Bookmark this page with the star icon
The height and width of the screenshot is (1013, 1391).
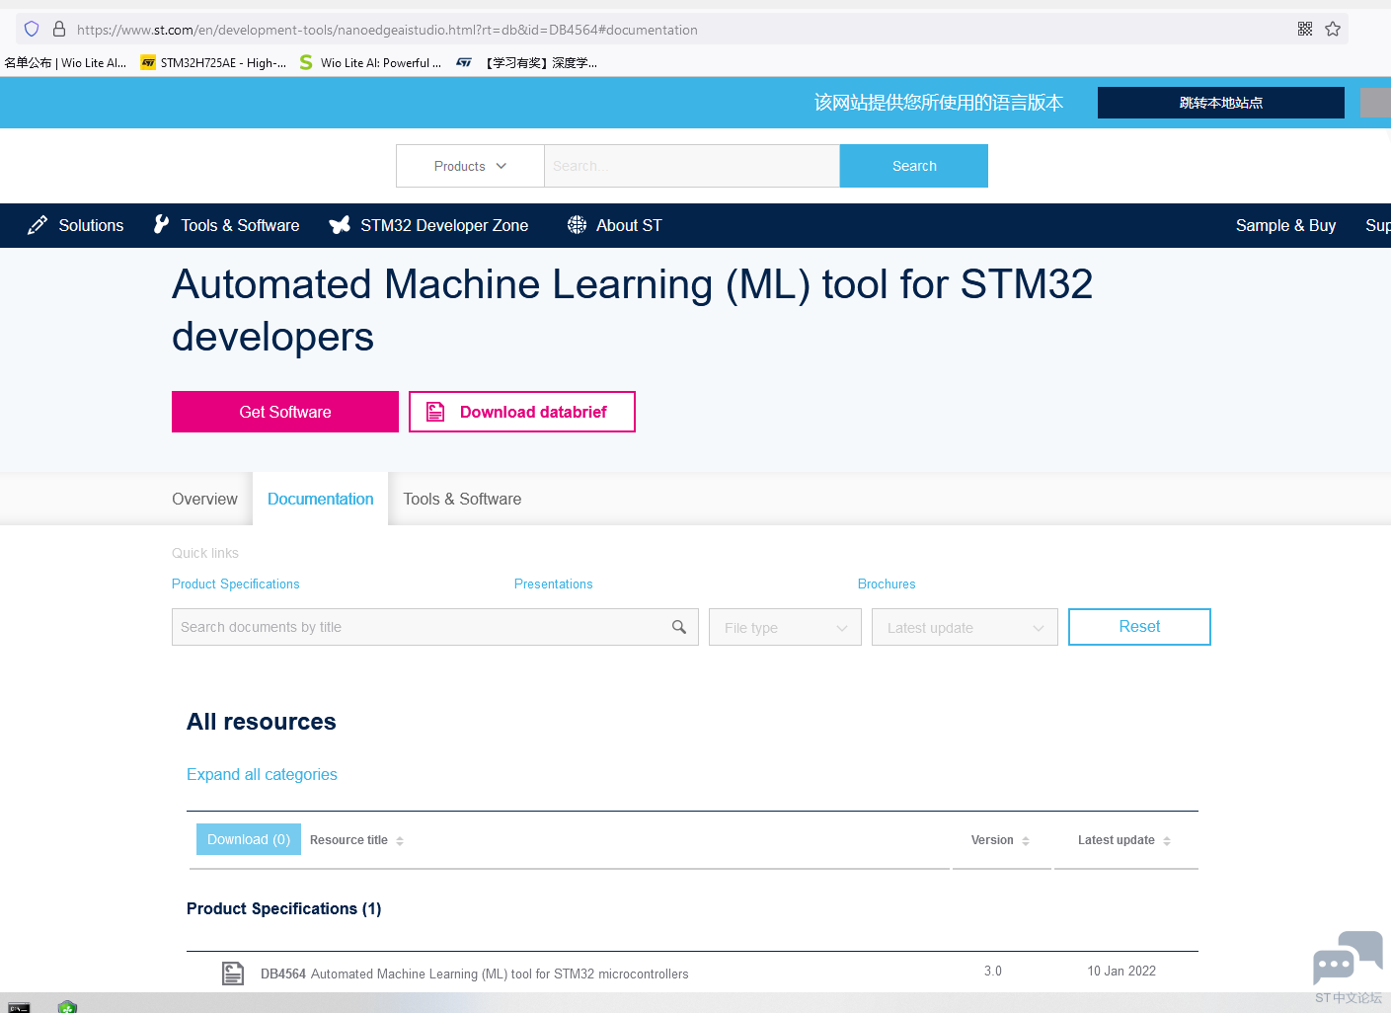(1333, 29)
